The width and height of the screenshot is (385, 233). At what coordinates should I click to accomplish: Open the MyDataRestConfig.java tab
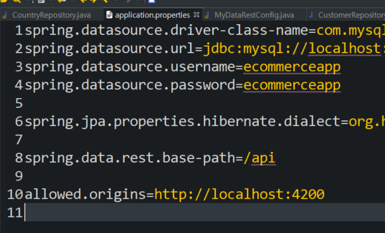coord(254,15)
